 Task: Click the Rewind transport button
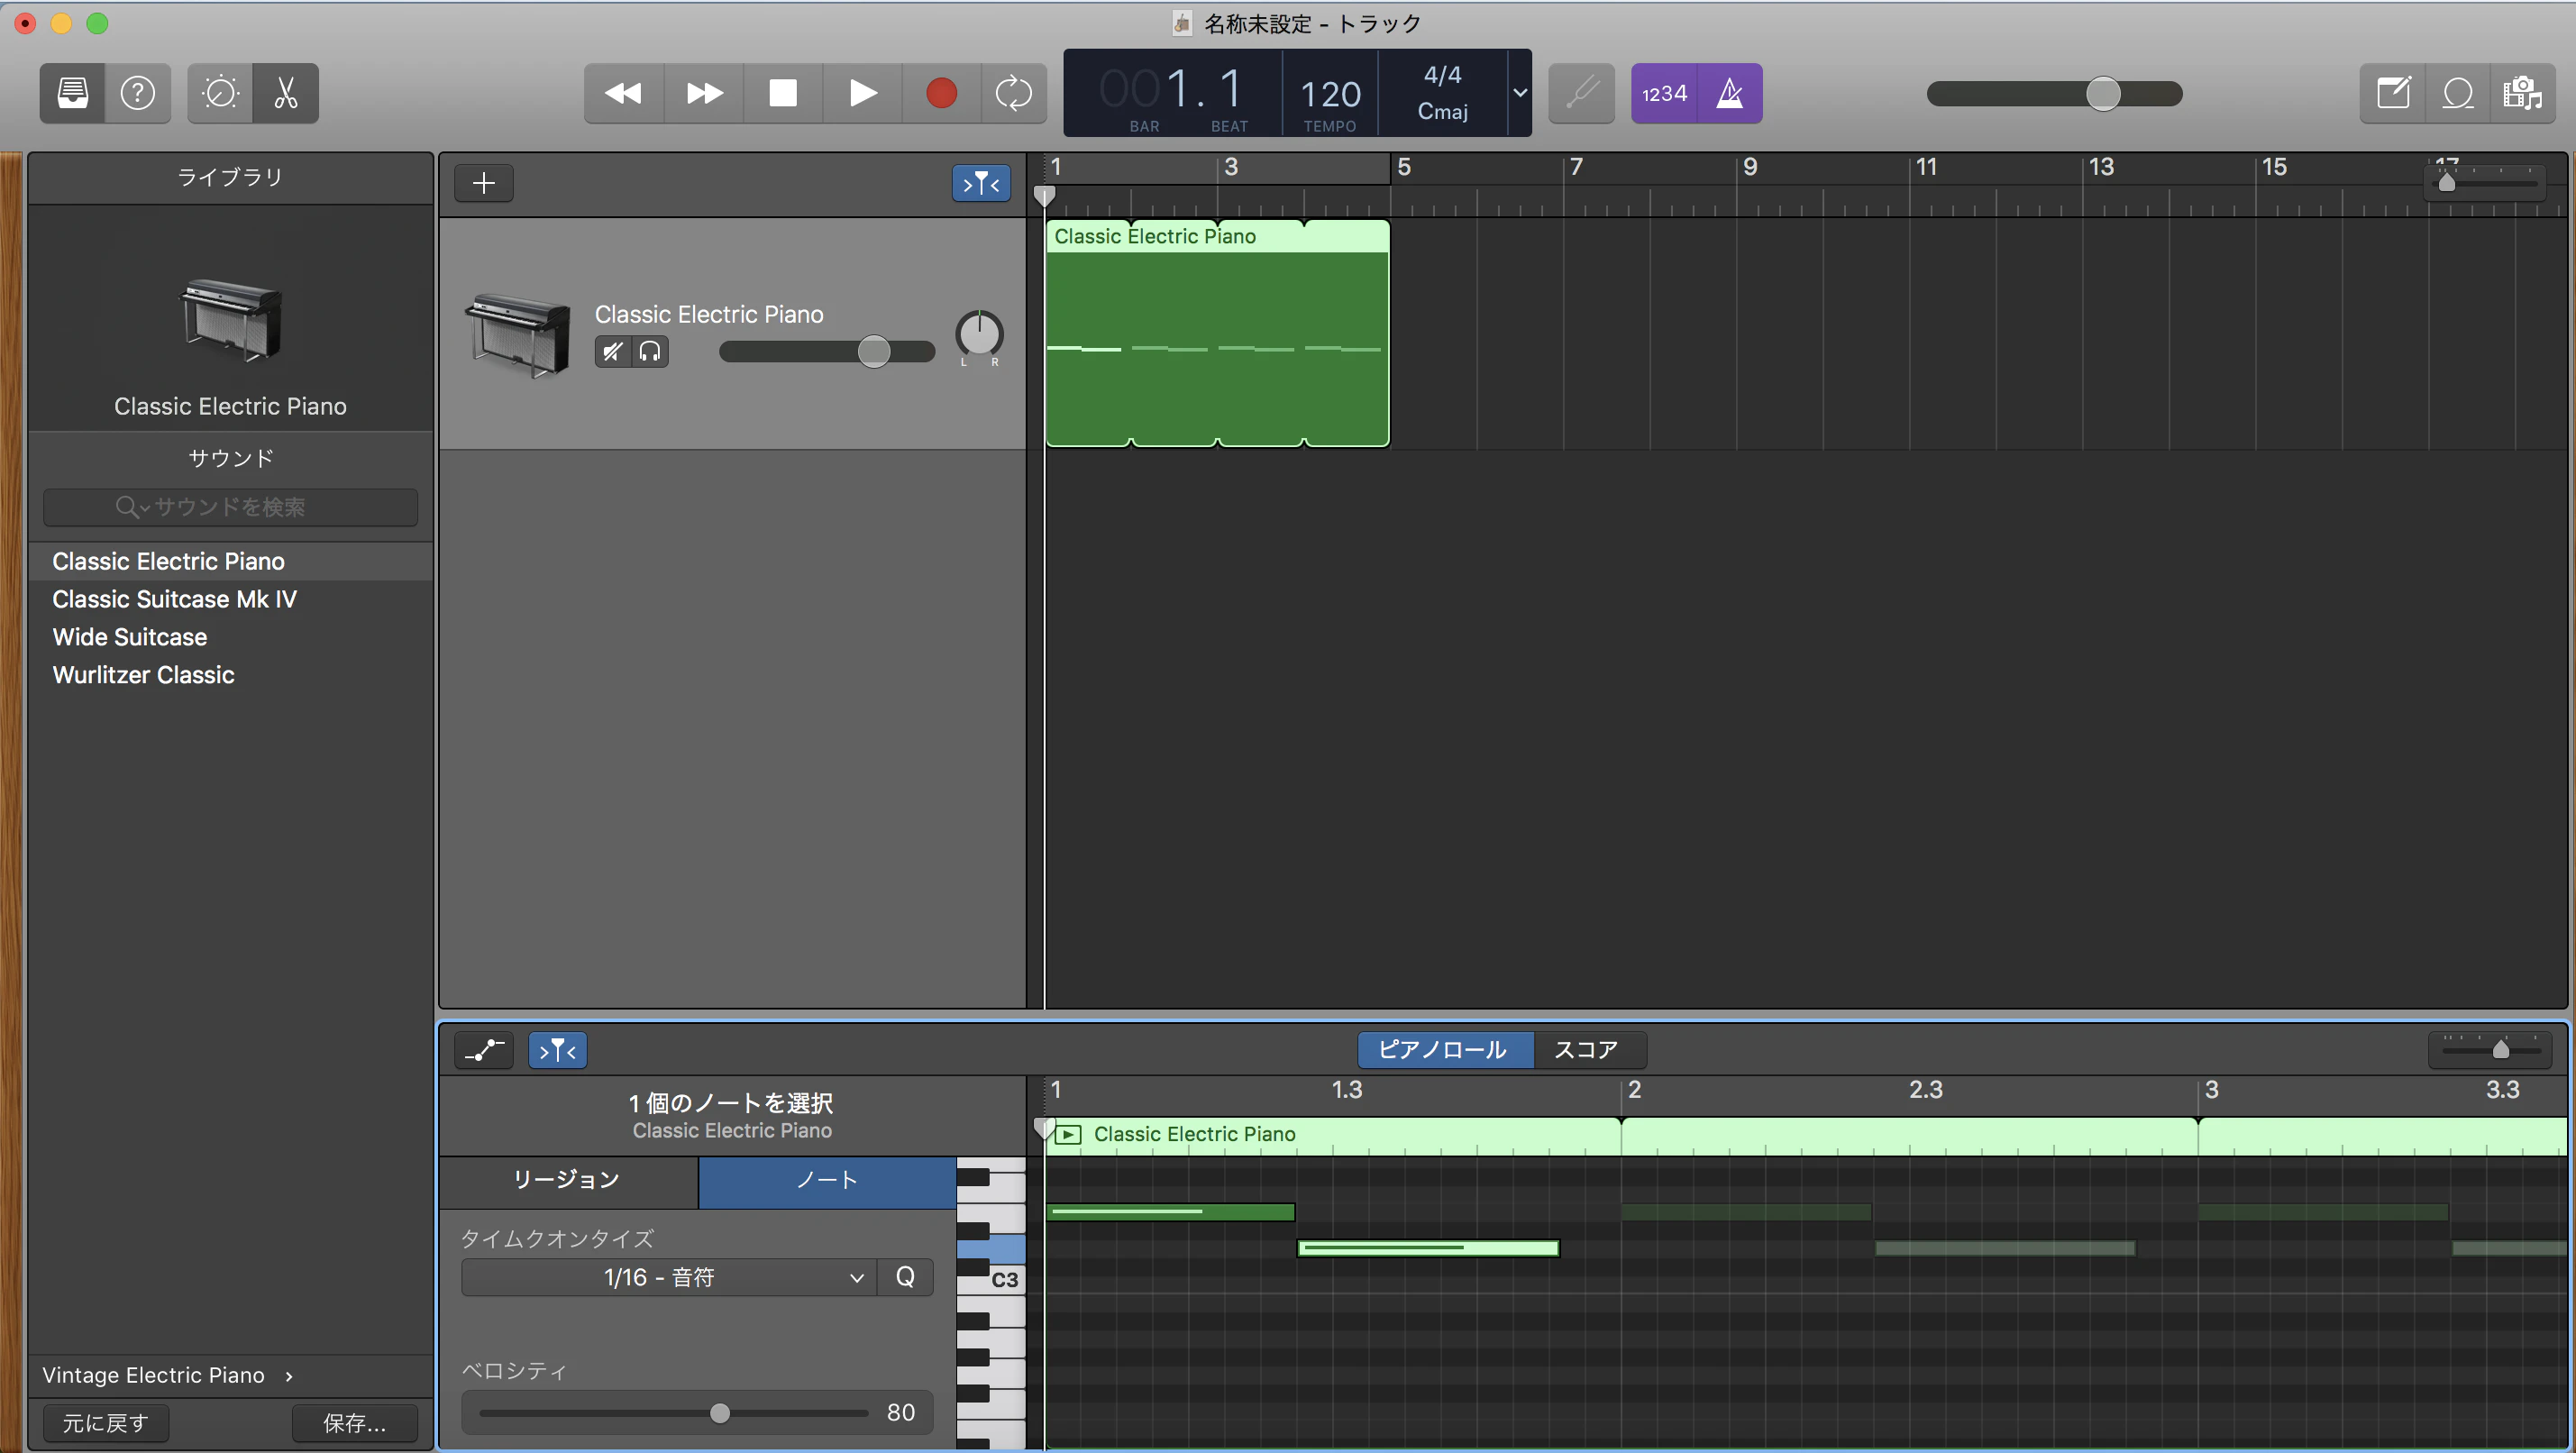623,93
